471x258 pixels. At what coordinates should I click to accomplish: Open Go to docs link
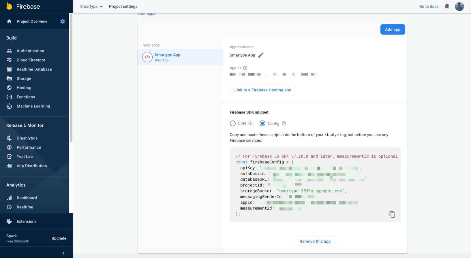(x=429, y=6)
